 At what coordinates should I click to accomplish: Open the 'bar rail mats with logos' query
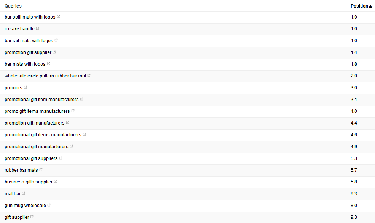point(29,41)
